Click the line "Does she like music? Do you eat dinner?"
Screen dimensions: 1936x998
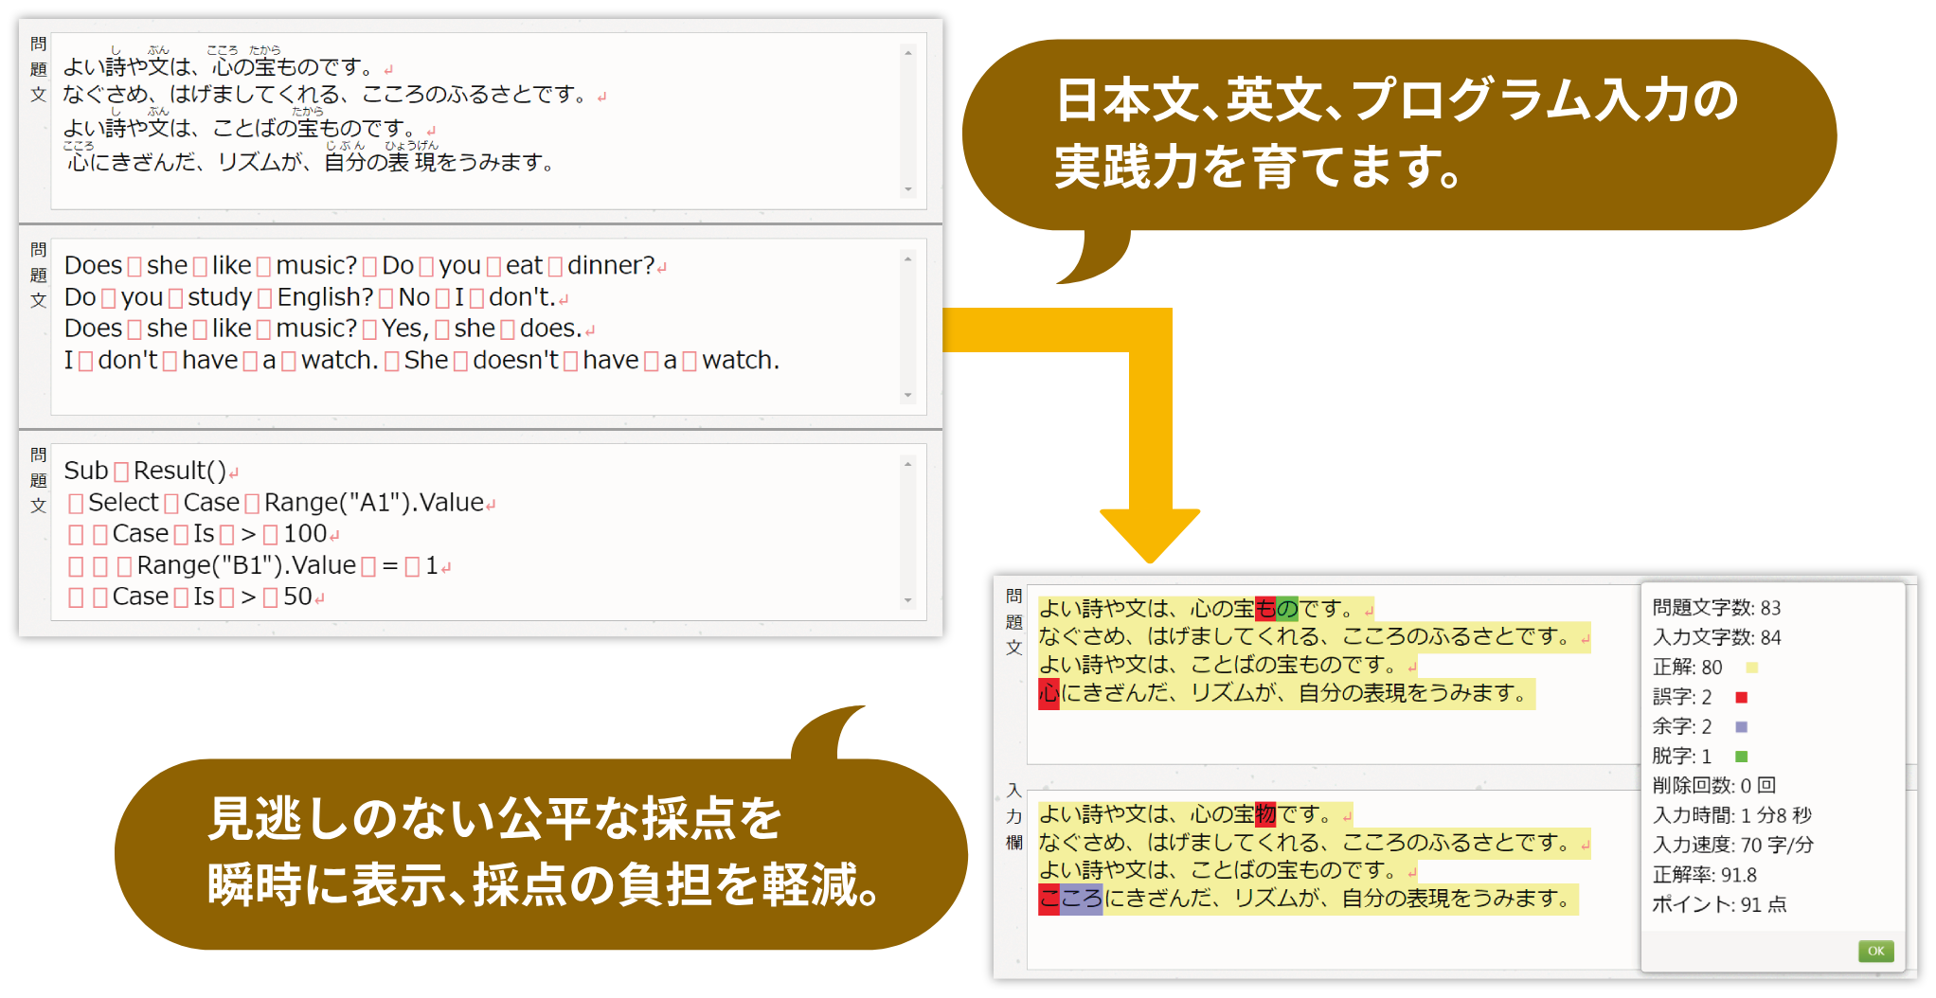tap(366, 266)
